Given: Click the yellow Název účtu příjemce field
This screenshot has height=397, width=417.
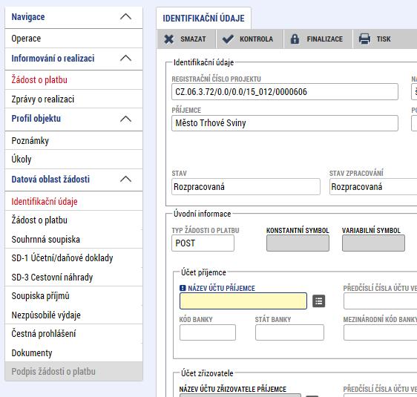Looking at the screenshot, I should (x=243, y=301).
